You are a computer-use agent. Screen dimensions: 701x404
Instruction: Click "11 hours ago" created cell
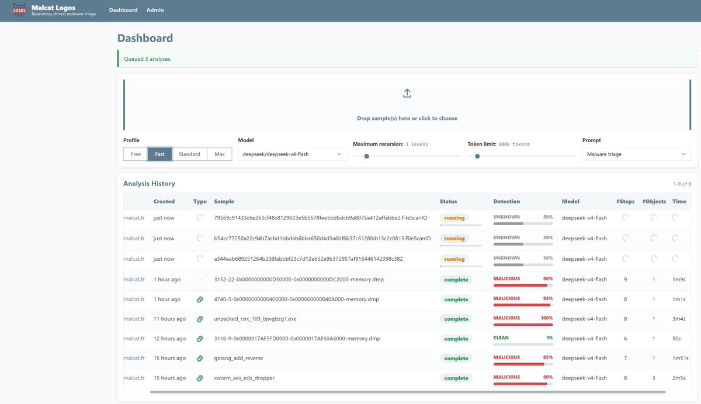(x=169, y=319)
